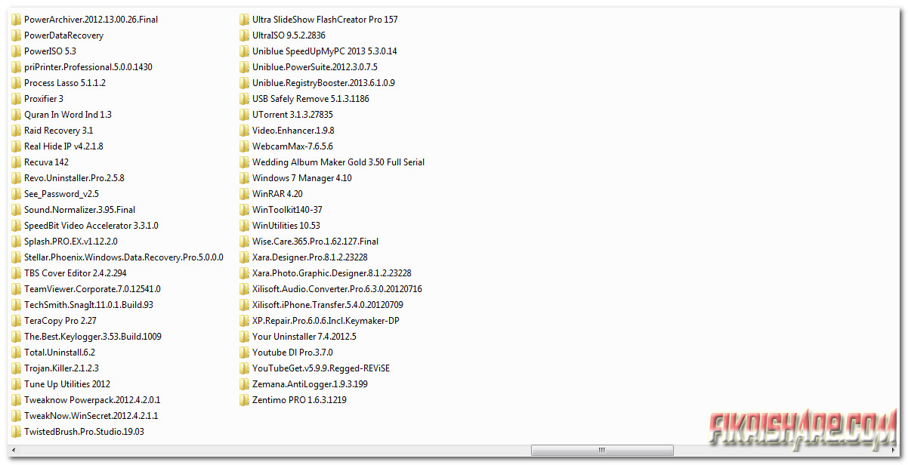Click Tweaknow Powerpack.2012.4.2.0.1 name

[92, 400]
